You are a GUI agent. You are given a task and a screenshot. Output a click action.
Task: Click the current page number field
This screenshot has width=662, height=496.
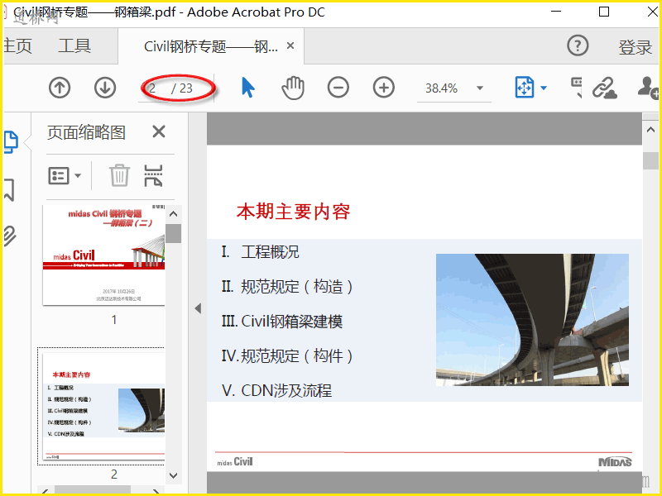[153, 88]
